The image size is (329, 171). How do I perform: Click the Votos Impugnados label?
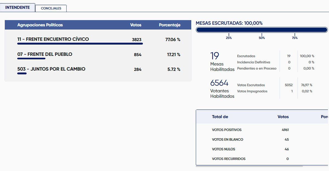coord(252,91)
